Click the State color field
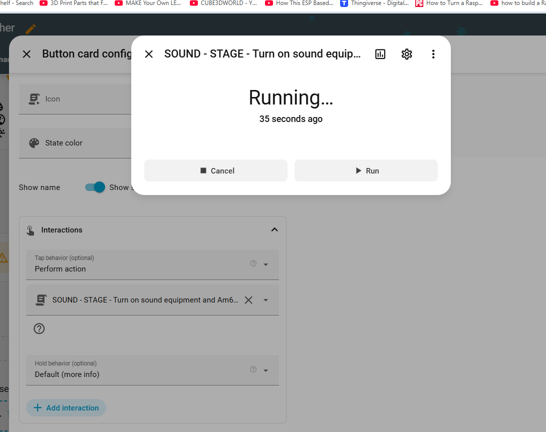This screenshot has height=432, width=546. (75, 143)
